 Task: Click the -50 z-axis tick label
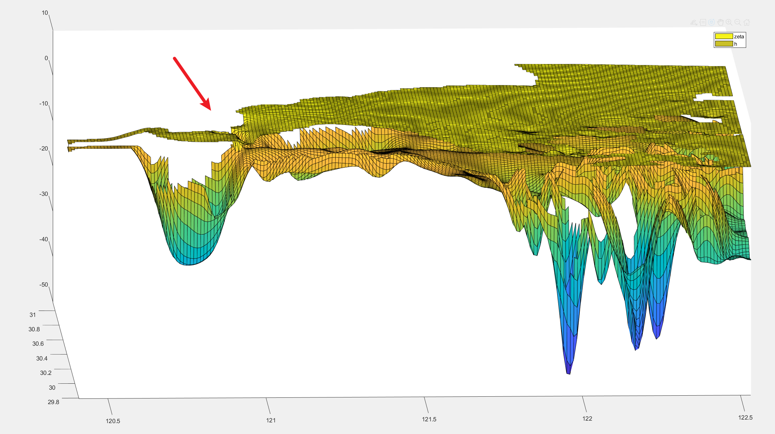pos(44,285)
